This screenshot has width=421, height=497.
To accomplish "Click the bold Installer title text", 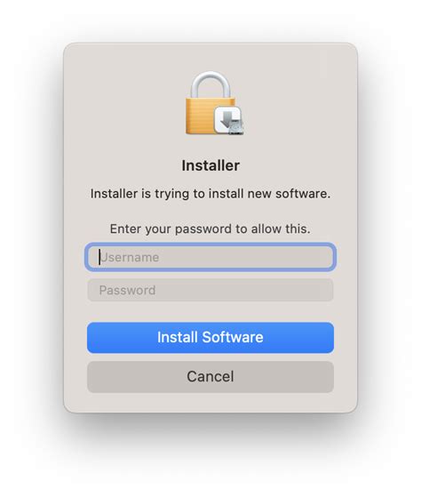I will pyautogui.click(x=210, y=165).
